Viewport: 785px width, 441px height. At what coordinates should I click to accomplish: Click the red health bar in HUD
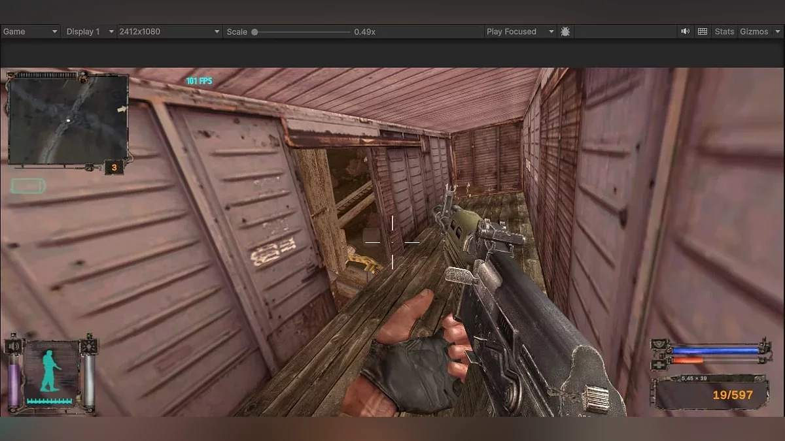pos(688,360)
